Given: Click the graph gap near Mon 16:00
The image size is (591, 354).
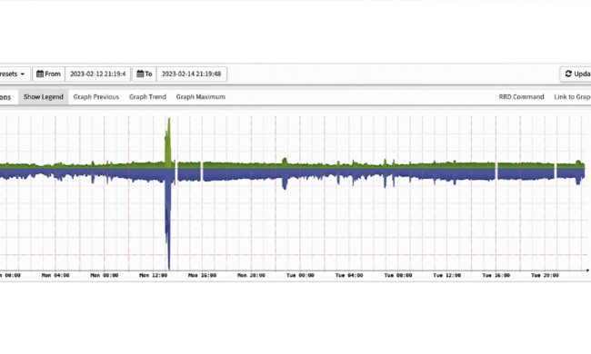Looking at the screenshot, I should tap(202, 172).
